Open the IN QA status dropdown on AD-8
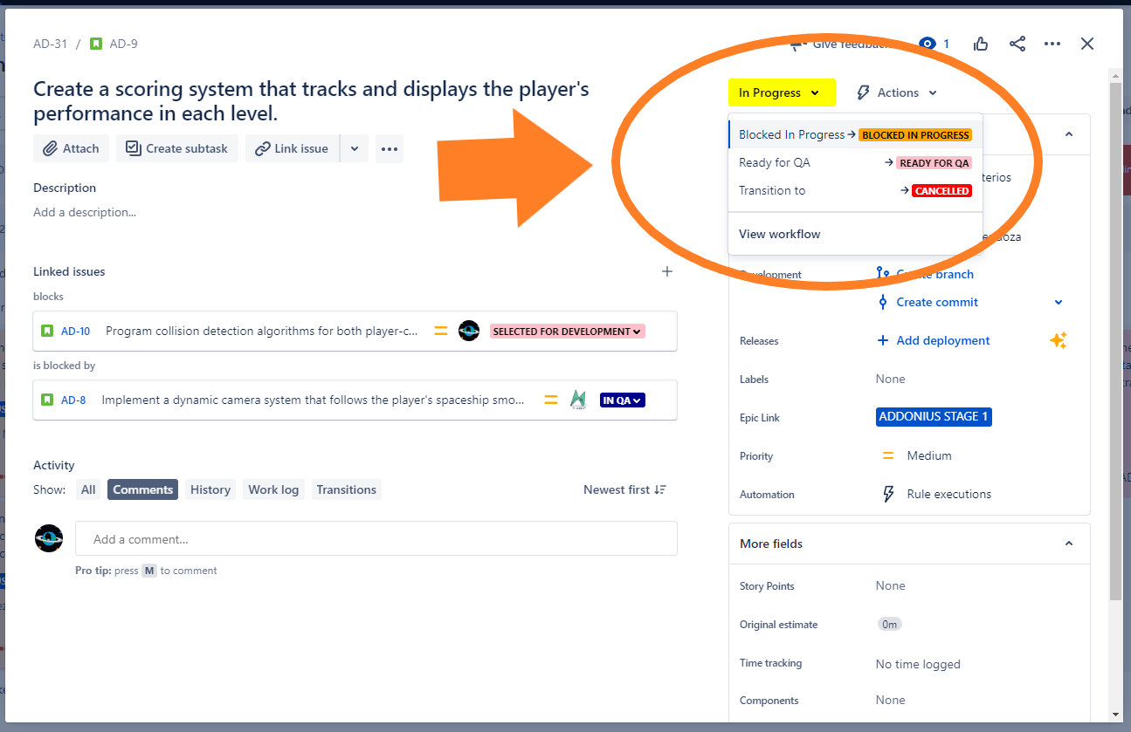Screen dimensions: 1131x732 click(x=622, y=400)
